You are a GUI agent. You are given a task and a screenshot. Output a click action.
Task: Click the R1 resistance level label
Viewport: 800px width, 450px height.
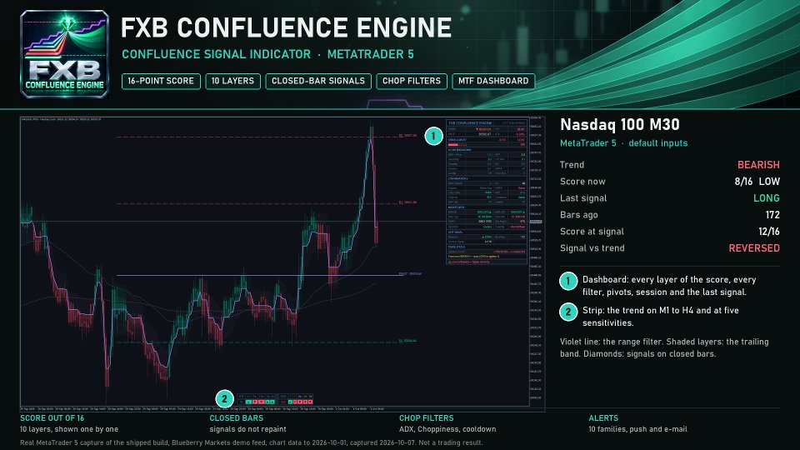[408, 202]
